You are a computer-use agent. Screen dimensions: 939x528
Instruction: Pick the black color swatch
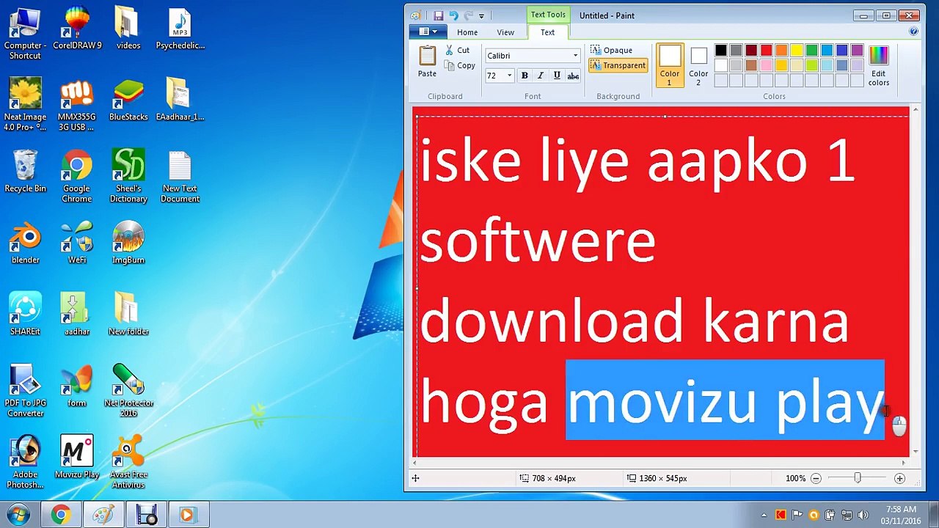click(x=721, y=51)
